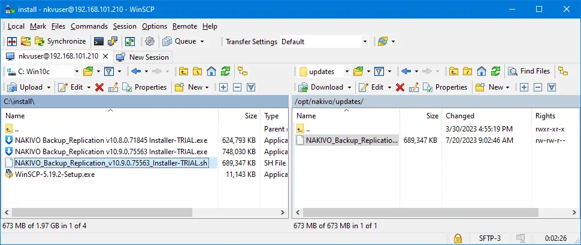
Task: Expand the Upload dropdown arrow
Action: [49, 87]
